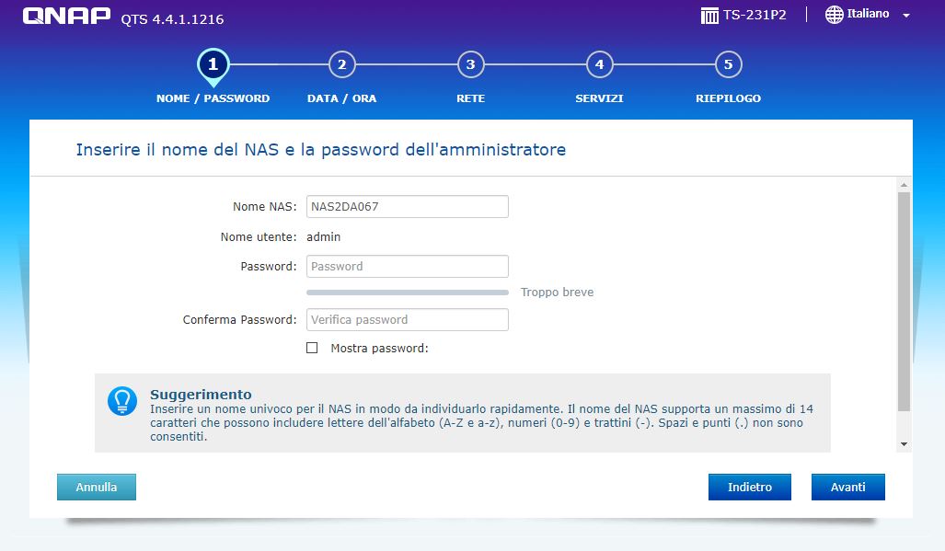Select step 2 circle for Data / Ora
The image size is (945, 551).
pos(341,64)
